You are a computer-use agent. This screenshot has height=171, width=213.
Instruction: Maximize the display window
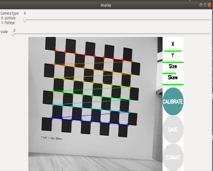[205, 5]
